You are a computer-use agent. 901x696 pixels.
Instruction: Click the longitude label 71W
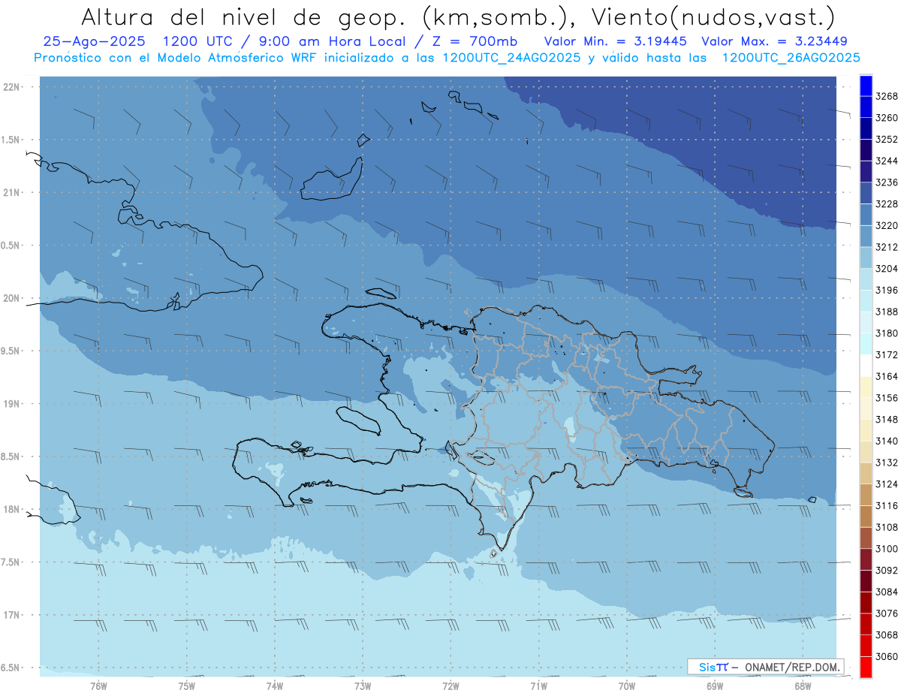538,685
